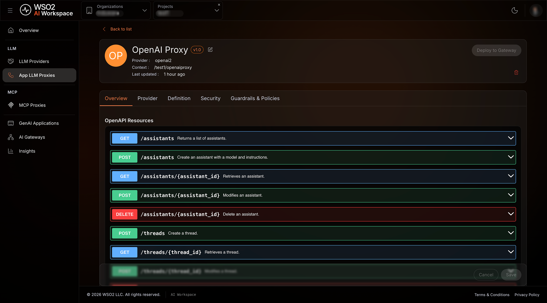
Task: Open the hamburger menu icon
Action: click(x=10, y=10)
